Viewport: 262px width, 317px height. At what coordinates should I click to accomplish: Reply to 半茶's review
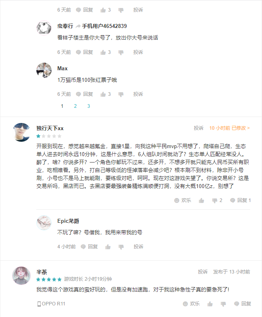coord(242,304)
